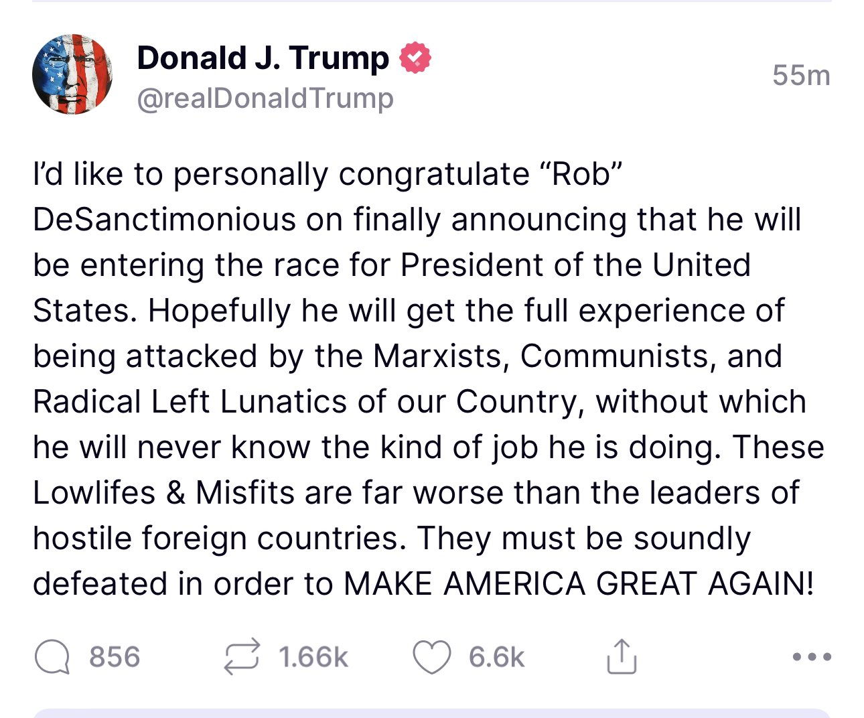The image size is (864, 718).
Task: Like the post with the heart icon
Action: pos(431,656)
